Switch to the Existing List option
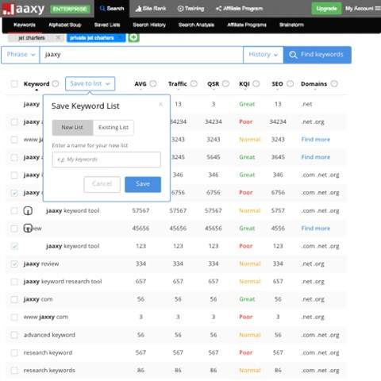 114,128
